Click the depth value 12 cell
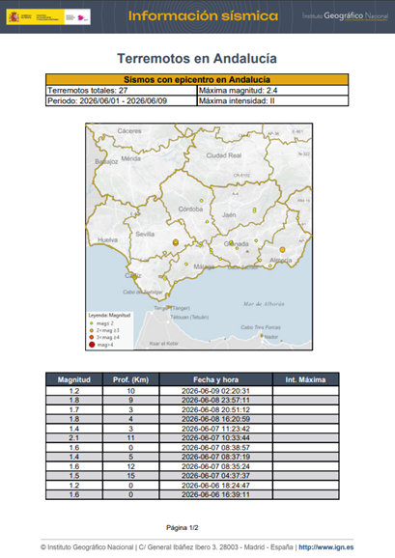This screenshot has height=558, width=395. 131,466
